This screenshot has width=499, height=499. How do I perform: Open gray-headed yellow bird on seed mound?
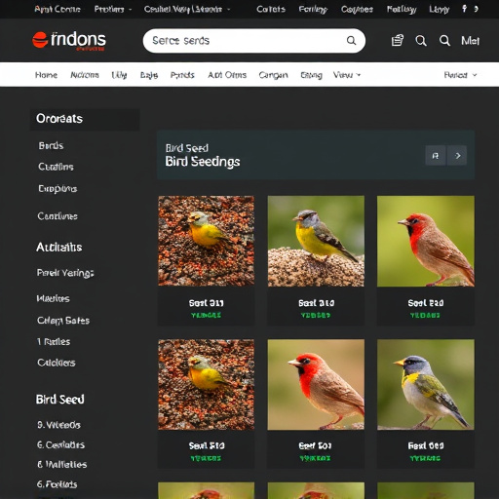point(316,241)
